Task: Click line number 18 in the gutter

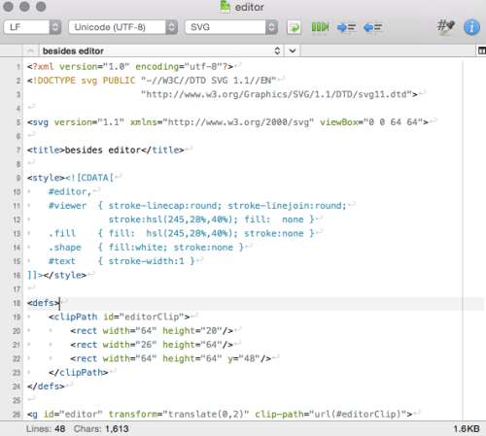Action: [x=17, y=303]
